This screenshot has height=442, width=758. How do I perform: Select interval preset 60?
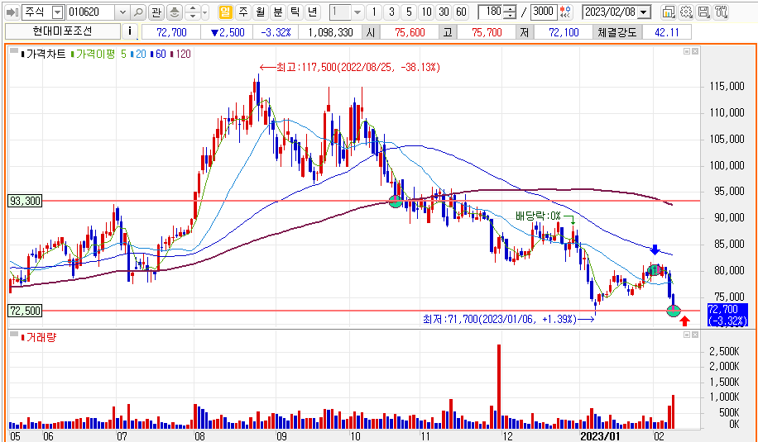[461, 12]
